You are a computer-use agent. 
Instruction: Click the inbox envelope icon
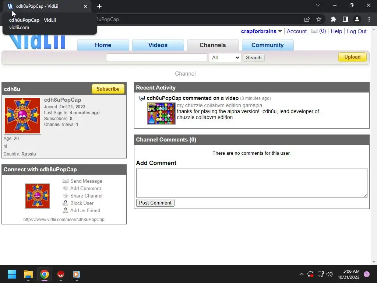coord(314,31)
